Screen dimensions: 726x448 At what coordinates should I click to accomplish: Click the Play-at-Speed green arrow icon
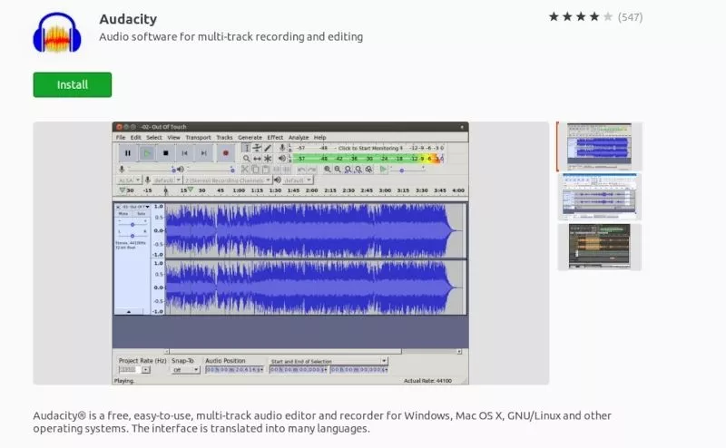pyautogui.click(x=383, y=170)
